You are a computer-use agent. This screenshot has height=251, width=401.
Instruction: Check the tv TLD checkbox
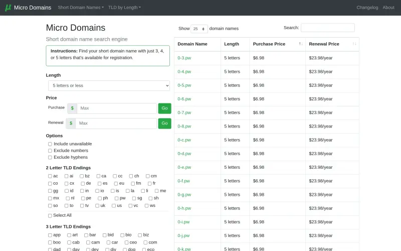click(x=82, y=206)
